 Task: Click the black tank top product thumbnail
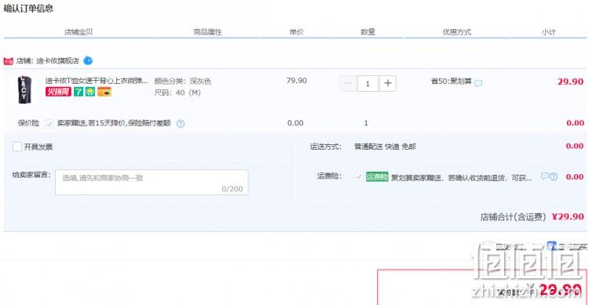pos(24,89)
